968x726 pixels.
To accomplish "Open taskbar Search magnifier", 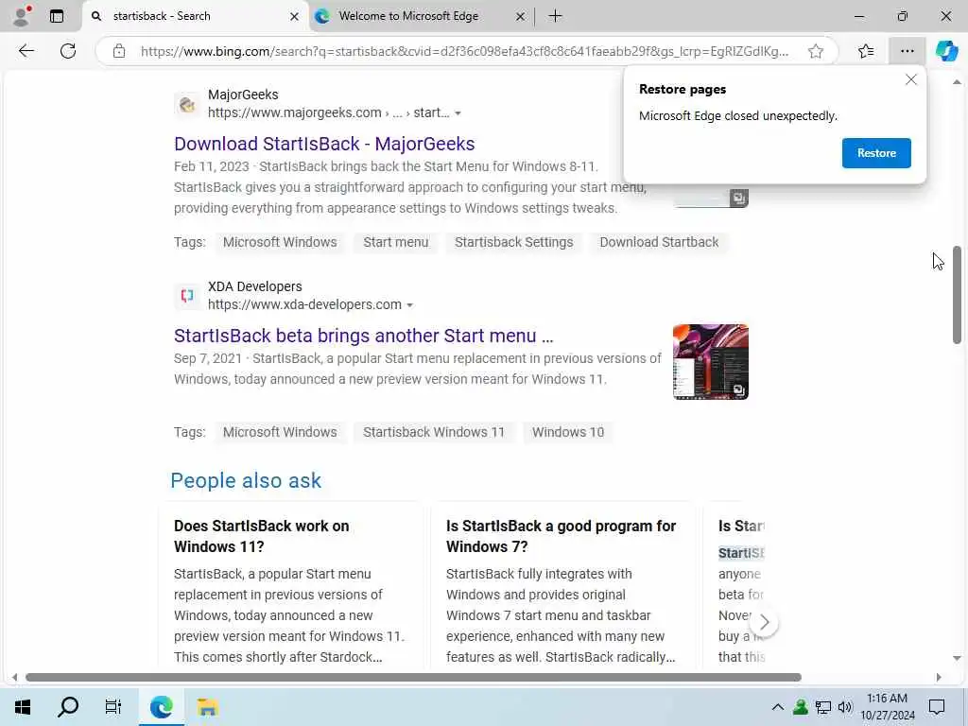I will 68,707.
